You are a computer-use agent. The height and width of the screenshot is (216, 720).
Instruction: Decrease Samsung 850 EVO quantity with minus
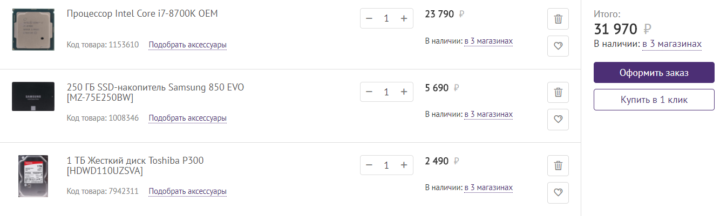[x=369, y=92]
